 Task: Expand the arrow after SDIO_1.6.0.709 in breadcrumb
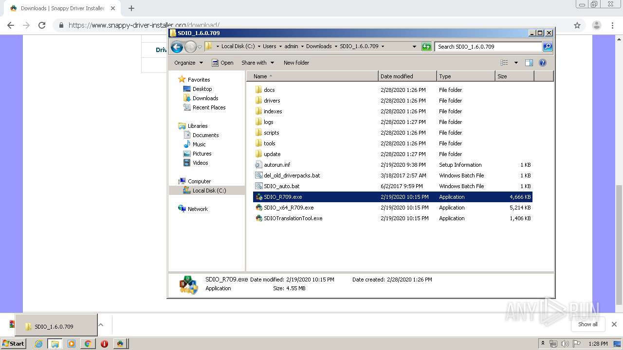click(x=383, y=47)
